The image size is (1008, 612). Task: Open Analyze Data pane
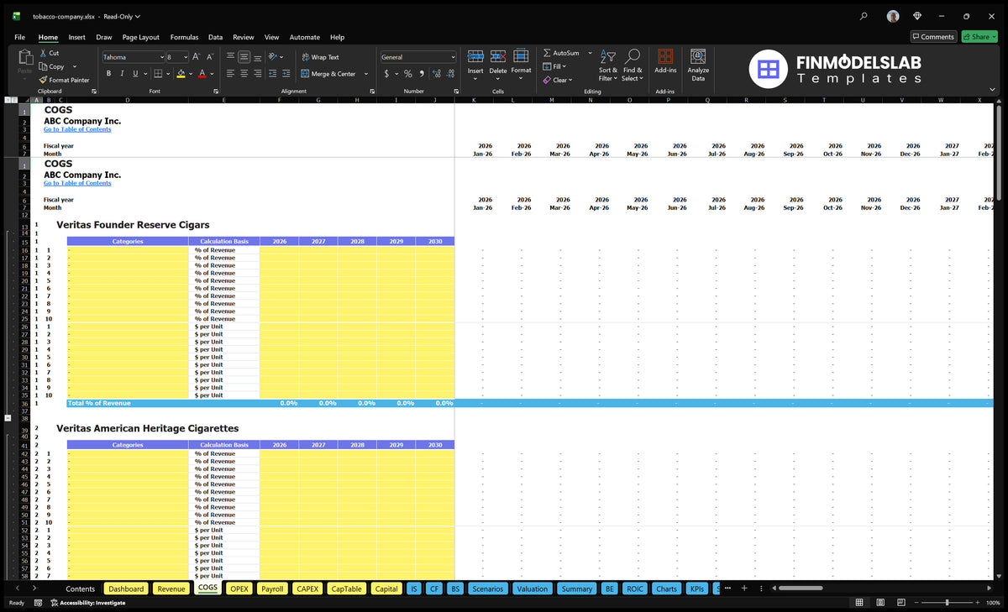[698, 65]
